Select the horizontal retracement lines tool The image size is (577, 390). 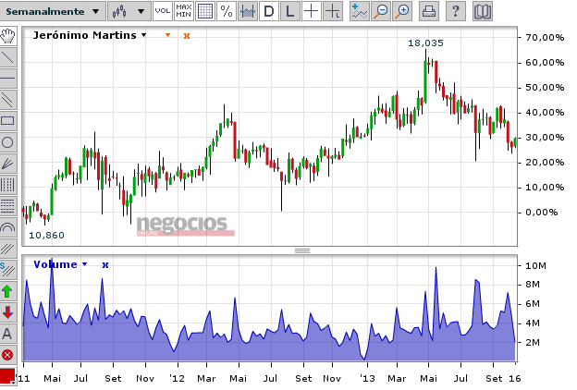click(7, 206)
